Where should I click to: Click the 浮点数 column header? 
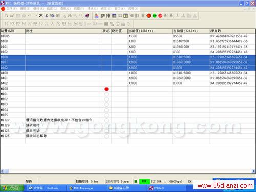(232, 31)
